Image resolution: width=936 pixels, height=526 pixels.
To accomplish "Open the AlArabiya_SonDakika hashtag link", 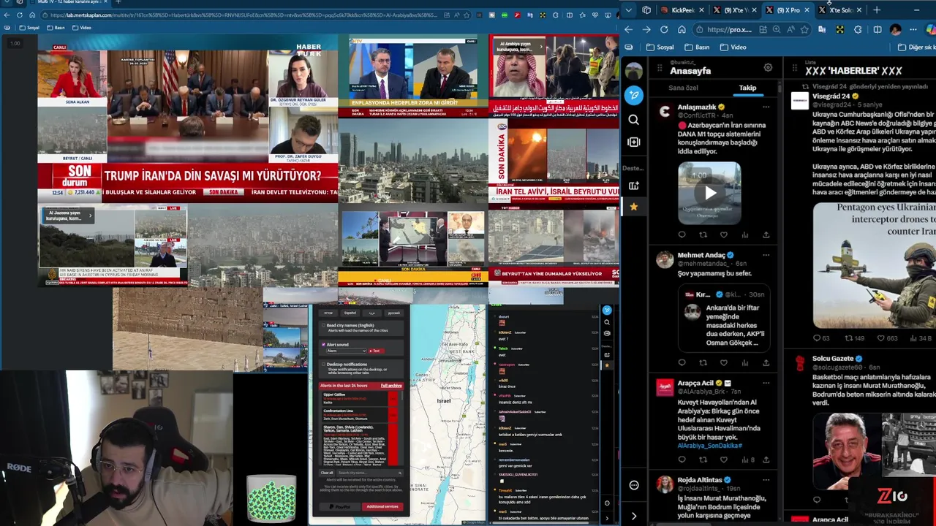I will coord(709,446).
